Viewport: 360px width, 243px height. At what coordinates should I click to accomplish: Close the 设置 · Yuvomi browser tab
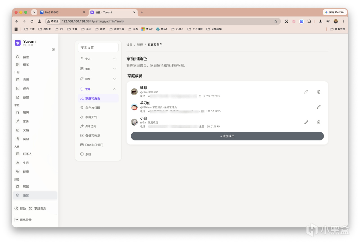tap(134, 12)
